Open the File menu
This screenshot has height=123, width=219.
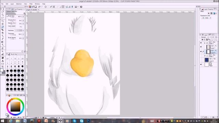tap(2, 4)
